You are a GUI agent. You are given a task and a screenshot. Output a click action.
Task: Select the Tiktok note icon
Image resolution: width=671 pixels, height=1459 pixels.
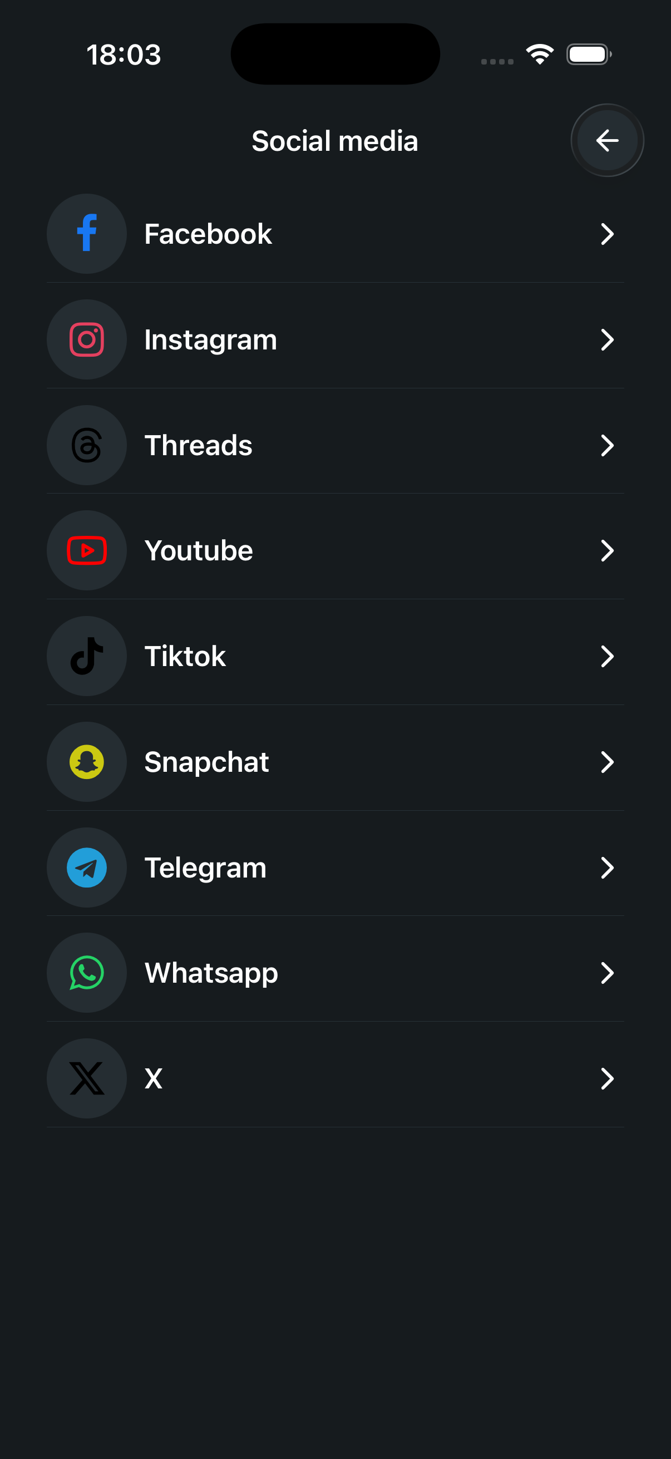(x=87, y=656)
